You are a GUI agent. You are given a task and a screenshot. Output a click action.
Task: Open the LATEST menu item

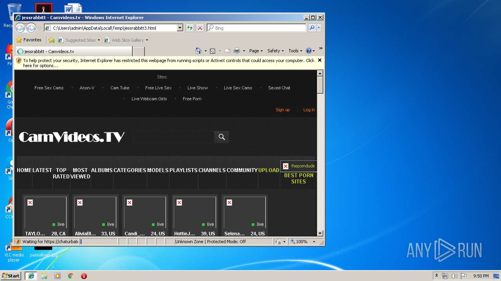tap(42, 170)
